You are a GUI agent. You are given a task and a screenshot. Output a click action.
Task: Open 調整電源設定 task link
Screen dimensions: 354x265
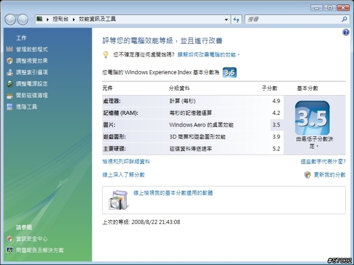[x=32, y=84]
